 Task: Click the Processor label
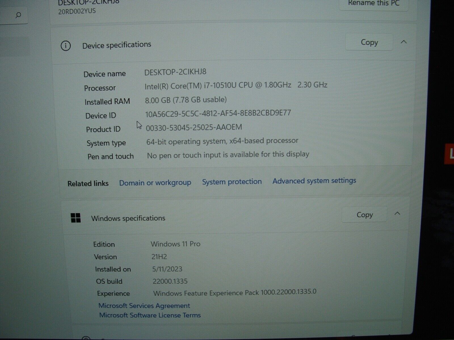(100, 88)
